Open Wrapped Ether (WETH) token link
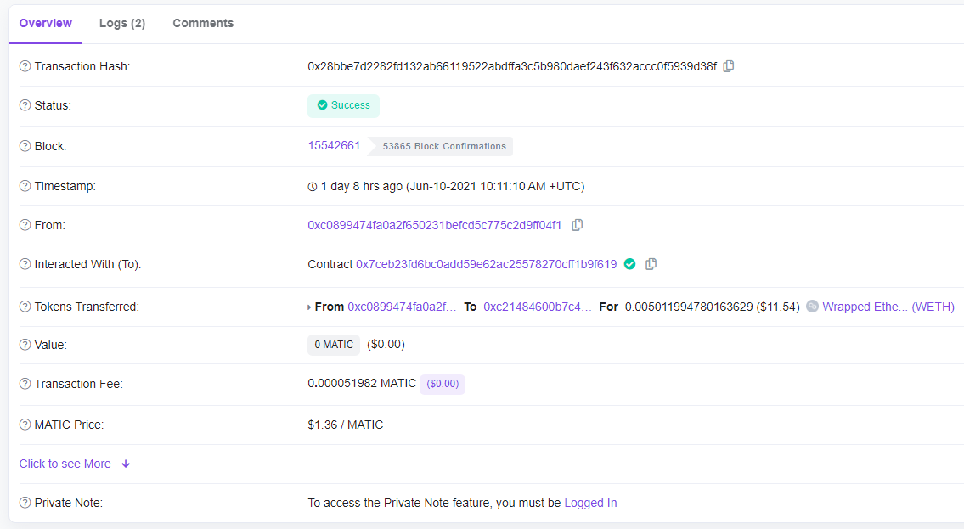 [x=888, y=307]
